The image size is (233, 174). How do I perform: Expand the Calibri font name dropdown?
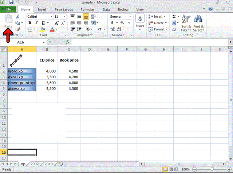tap(52, 16)
